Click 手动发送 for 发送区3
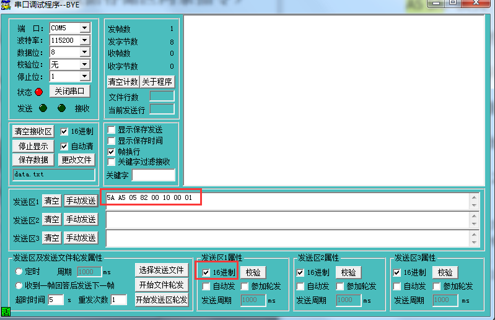The height and width of the screenshot is (320, 495). (x=81, y=238)
